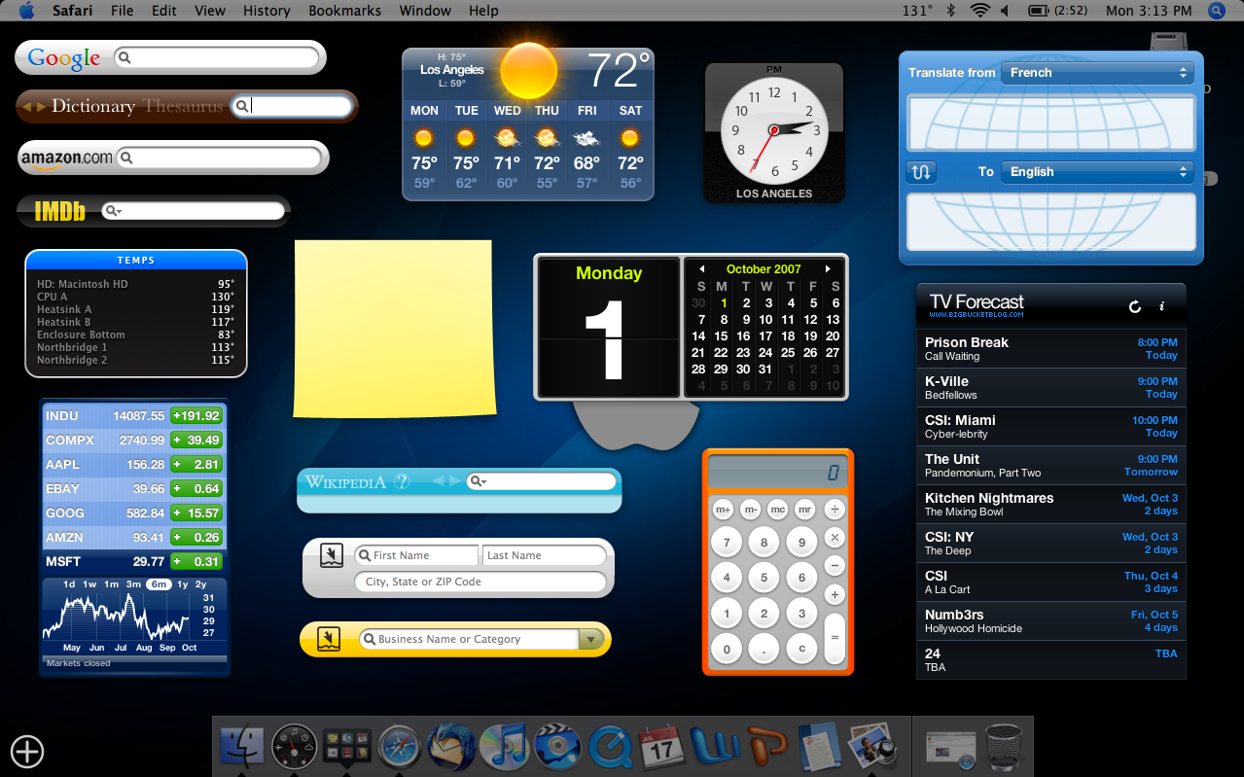The height and width of the screenshot is (777, 1244).
Task: Select MSFT row in Stocks widget
Action: [x=134, y=561]
